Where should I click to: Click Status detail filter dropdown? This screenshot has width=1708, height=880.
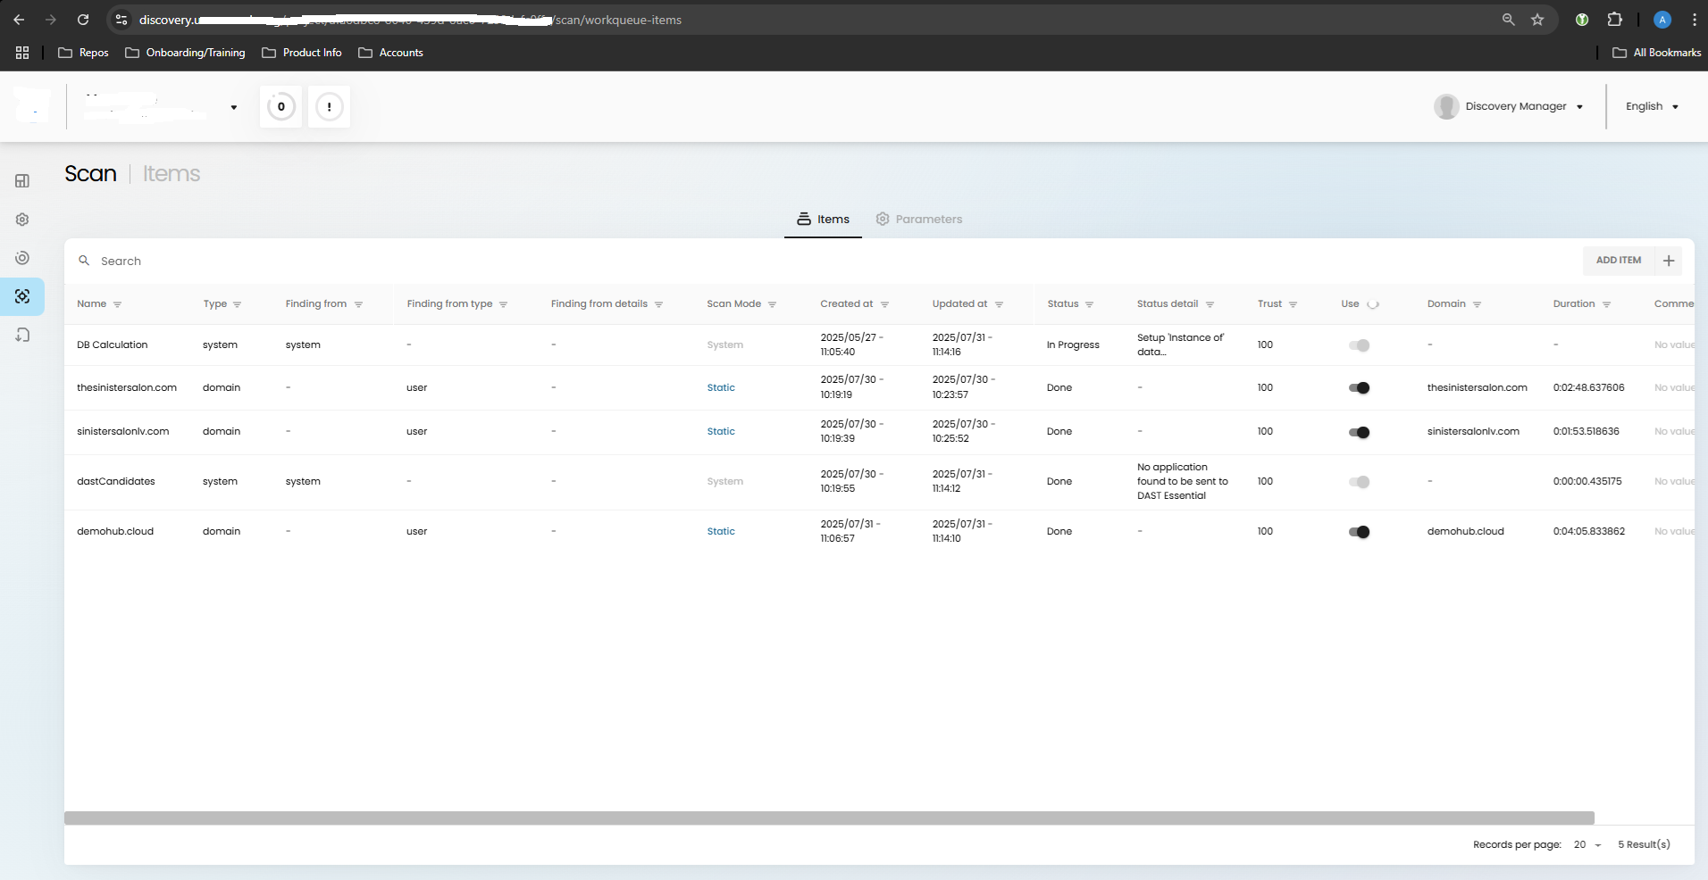click(1210, 304)
